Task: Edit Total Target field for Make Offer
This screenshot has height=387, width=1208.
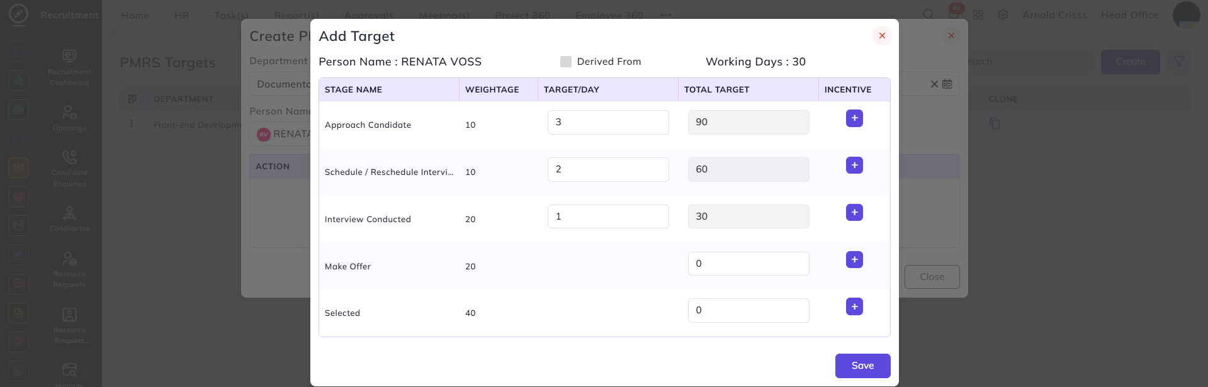Action: pyautogui.click(x=748, y=264)
